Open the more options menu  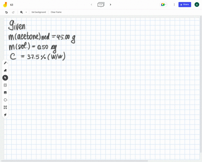[174, 5]
